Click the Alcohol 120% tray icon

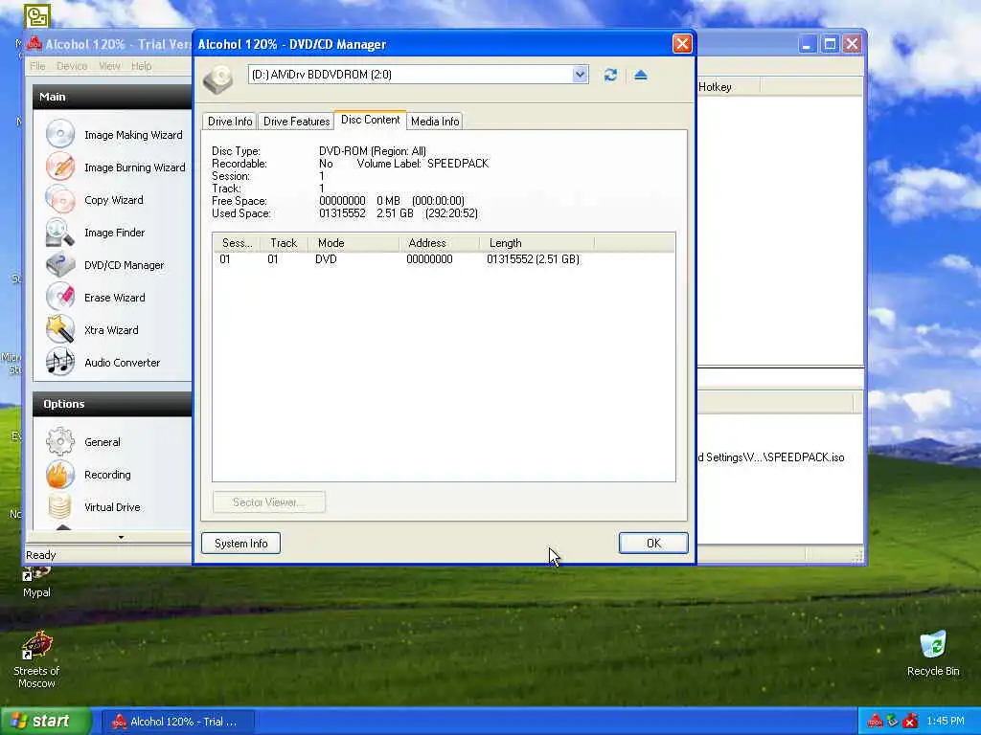point(875,722)
